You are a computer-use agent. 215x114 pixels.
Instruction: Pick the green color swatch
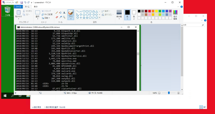pyautogui.click(x=160, y=11)
